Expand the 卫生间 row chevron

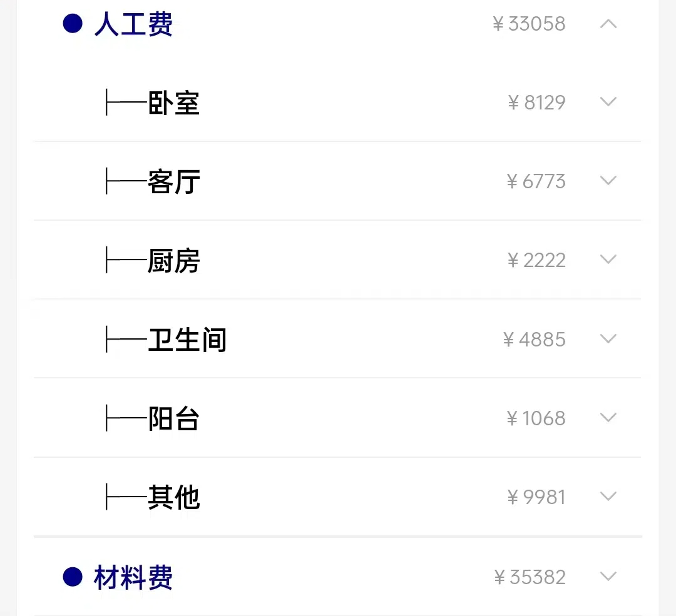click(608, 338)
